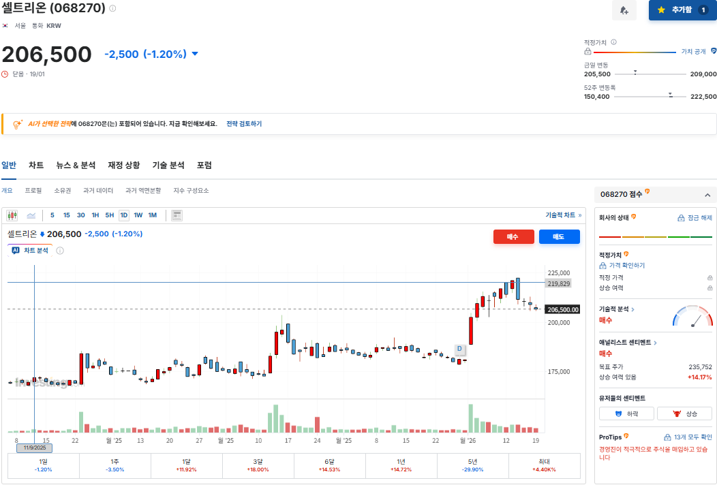
Task: Click the red 매수 button
Action: click(513, 237)
